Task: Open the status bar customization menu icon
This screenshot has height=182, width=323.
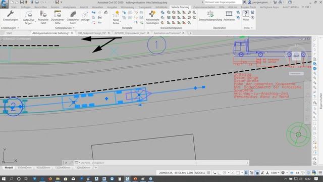Action: point(320,173)
